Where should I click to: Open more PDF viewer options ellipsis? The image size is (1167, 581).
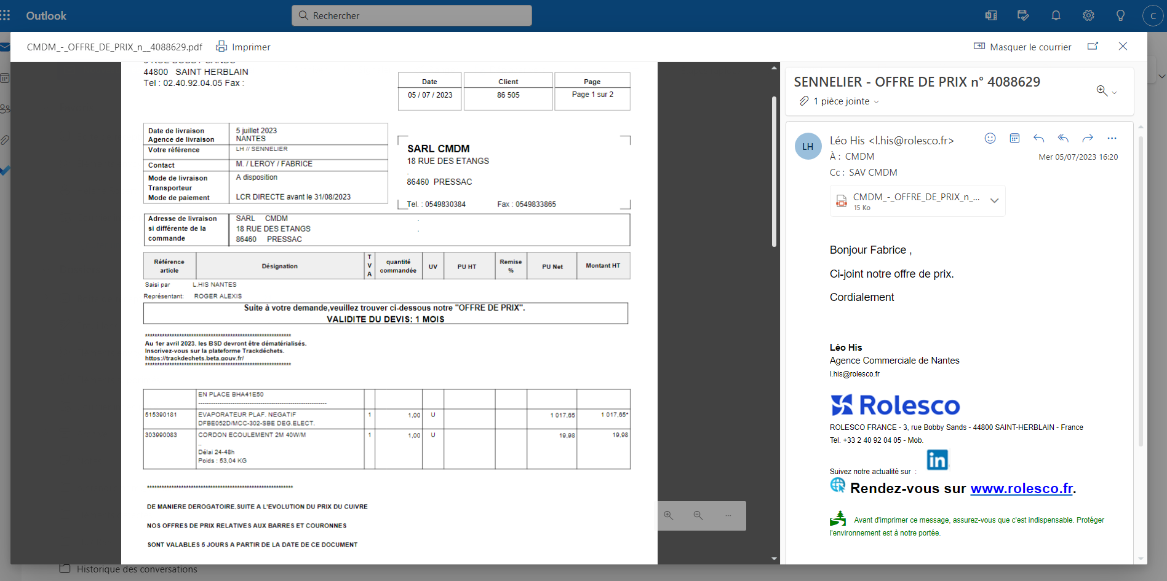coord(728,515)
